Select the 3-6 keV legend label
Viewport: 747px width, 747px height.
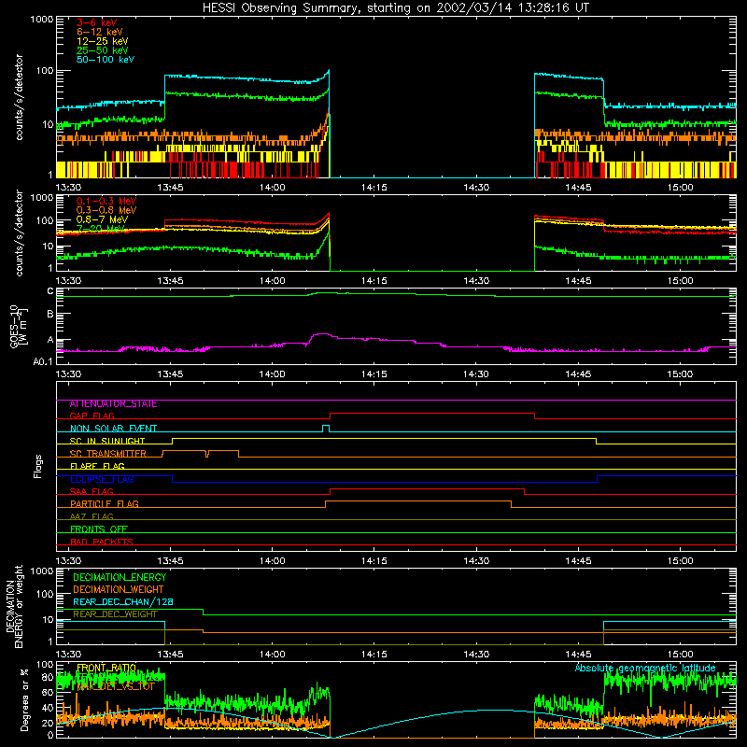click(x=97, y=22)
